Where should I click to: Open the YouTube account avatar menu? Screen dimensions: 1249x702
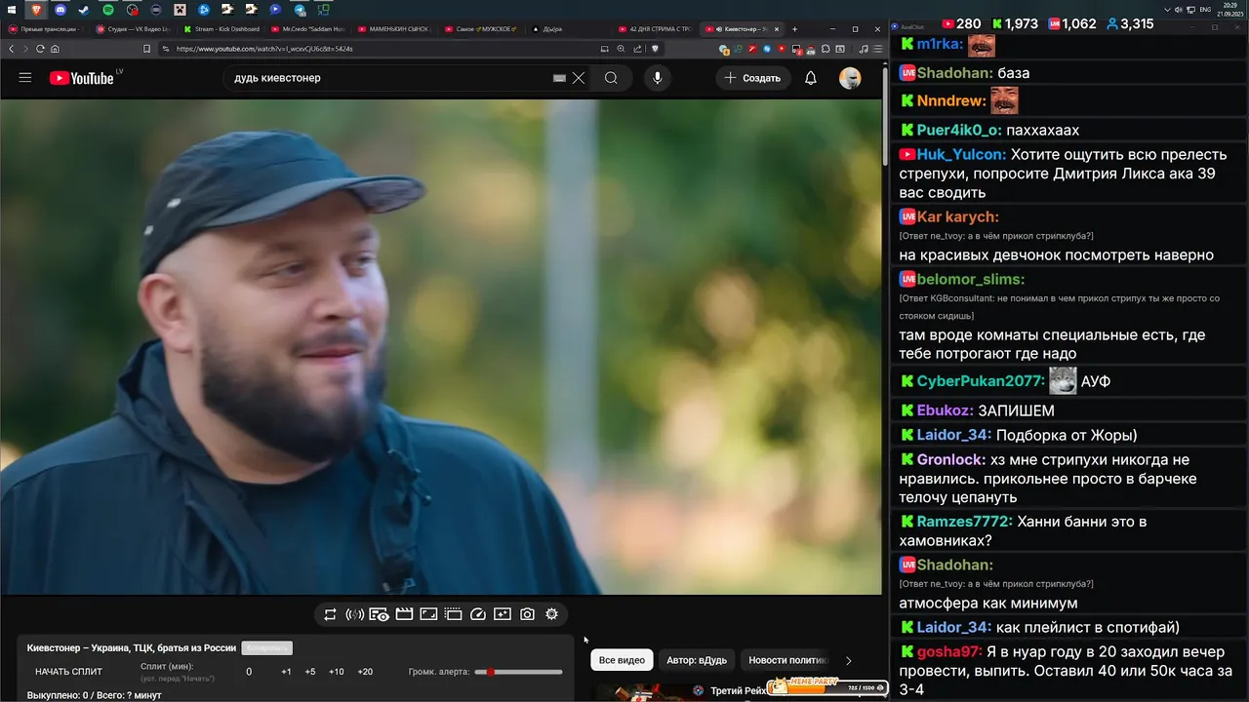tap(850, 78)
